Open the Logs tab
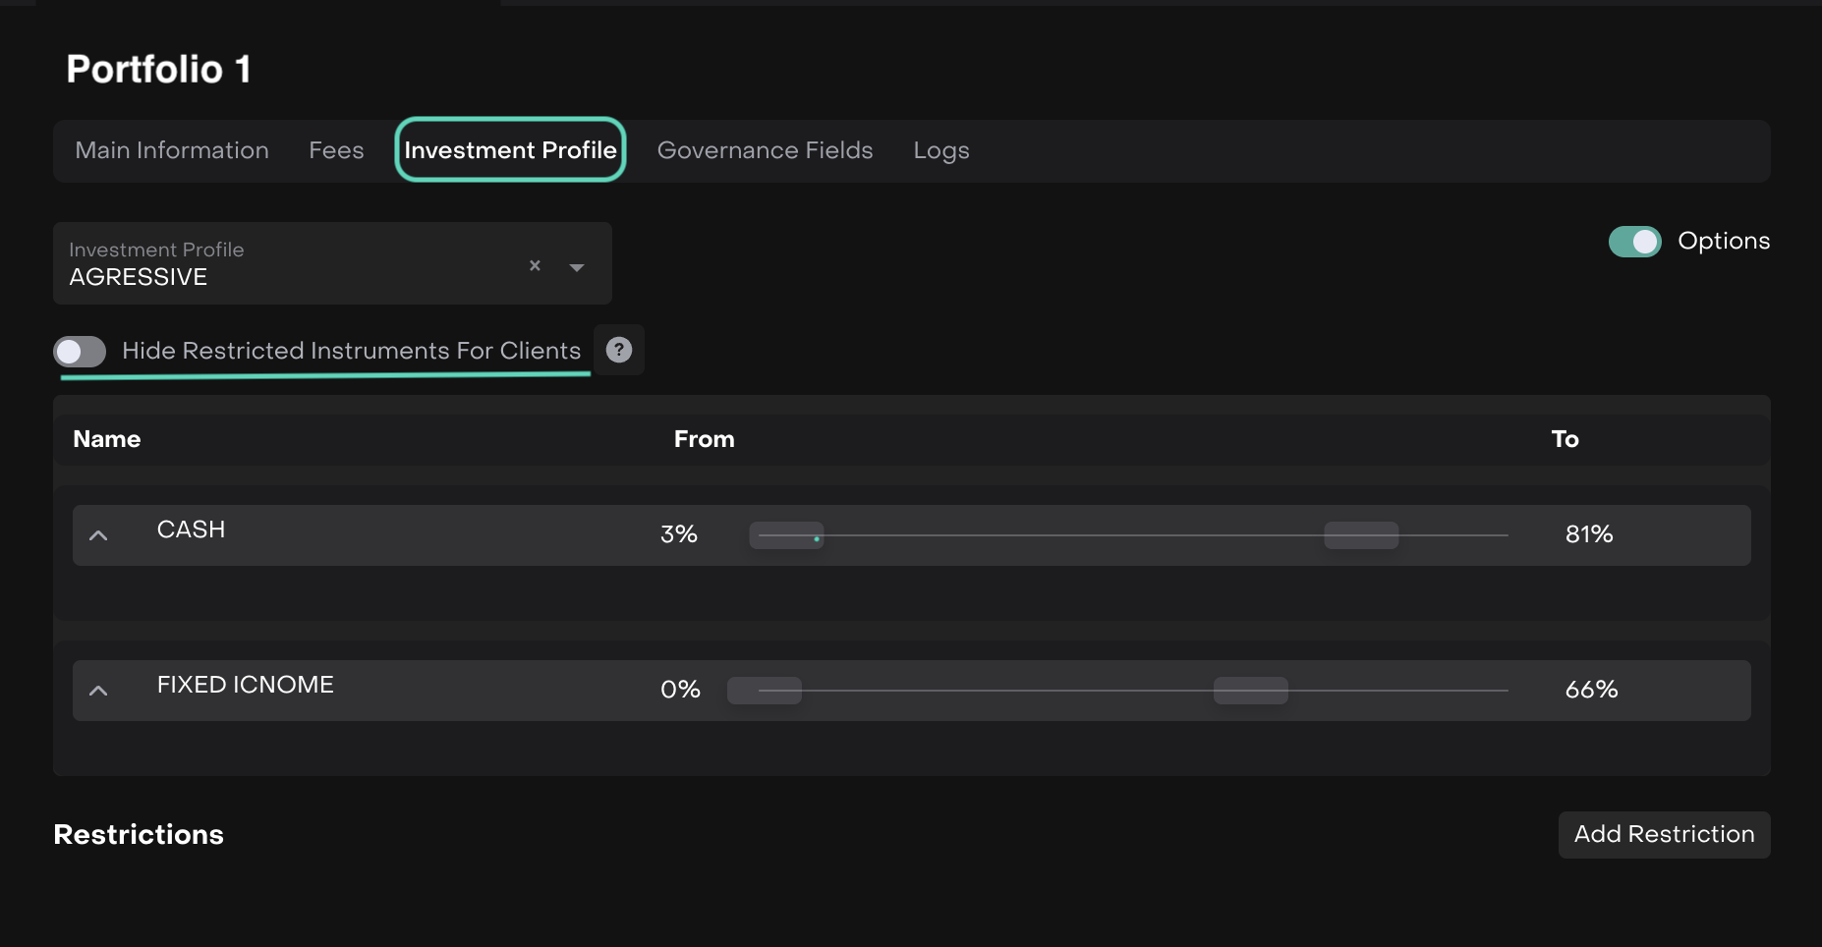The height and width of the screenshot is (947, 1822). pos(940,150)
